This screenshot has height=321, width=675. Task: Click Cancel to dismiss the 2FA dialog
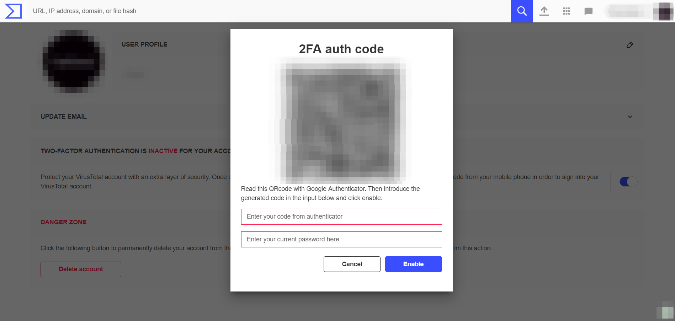352,264
